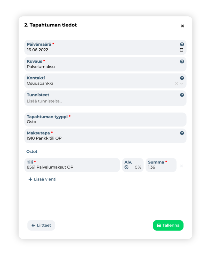211x258 pixels.
Task: Open help icon for Maksutapa
Action: pos(182,133)
